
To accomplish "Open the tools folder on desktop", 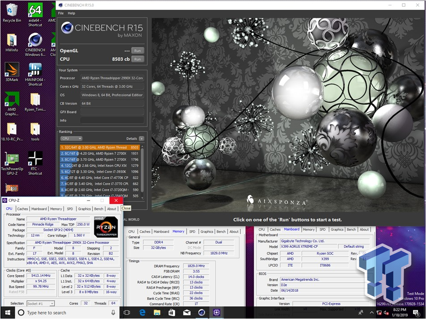I will point(35,132).
